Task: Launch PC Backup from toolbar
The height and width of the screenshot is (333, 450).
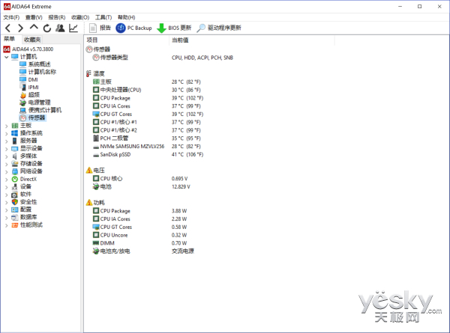Action: click(133, 28)
